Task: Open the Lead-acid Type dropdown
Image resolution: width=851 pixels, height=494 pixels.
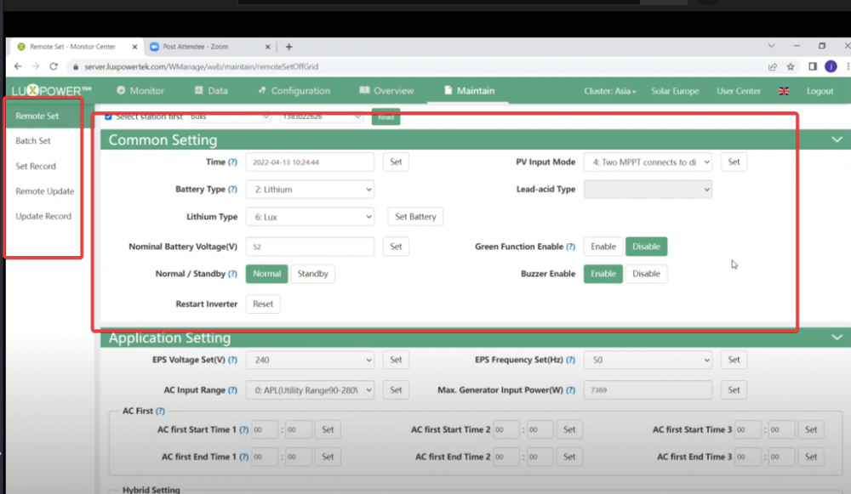Action: tap(648, 190)
